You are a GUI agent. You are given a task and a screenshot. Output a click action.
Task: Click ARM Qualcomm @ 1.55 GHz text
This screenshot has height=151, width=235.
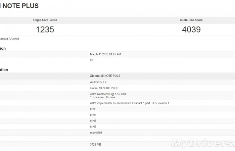(x=108, y=94)
